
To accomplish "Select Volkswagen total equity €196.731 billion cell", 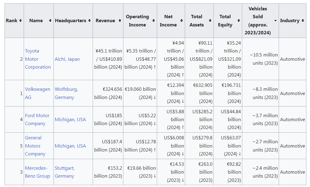I will 228,93.
